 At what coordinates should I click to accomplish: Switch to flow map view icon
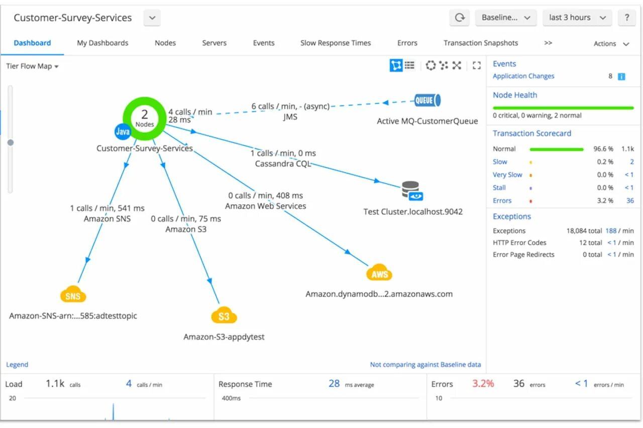[396, 65]
